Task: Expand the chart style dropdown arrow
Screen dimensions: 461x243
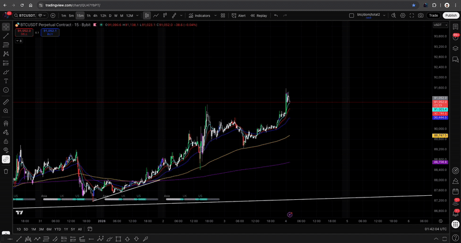Action: (x=181, y=16)
